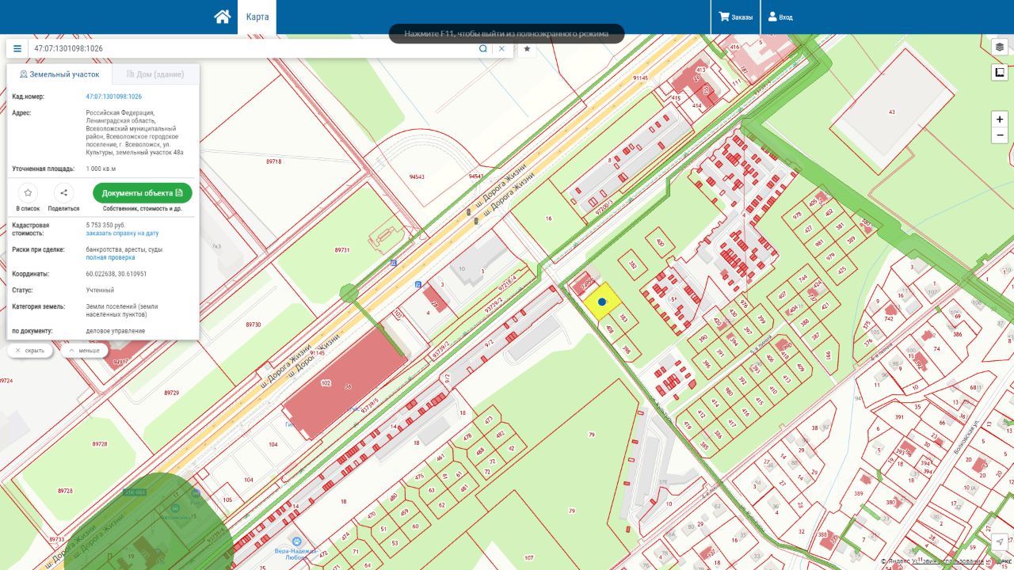Click the blue marker on highlighted parcel
Image resolution: width=1014 pixels, height=570 pixels.
[602, 302]
